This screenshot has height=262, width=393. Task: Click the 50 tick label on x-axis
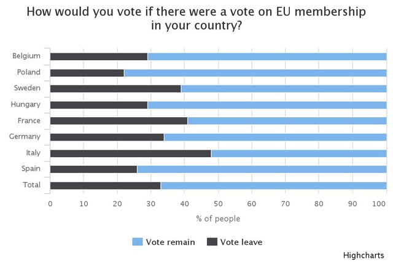(218, 204)
